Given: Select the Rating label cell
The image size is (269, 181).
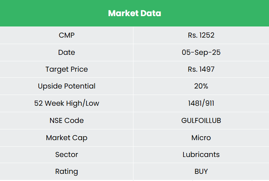Looking at the screenshot, I should click(67, 171).
